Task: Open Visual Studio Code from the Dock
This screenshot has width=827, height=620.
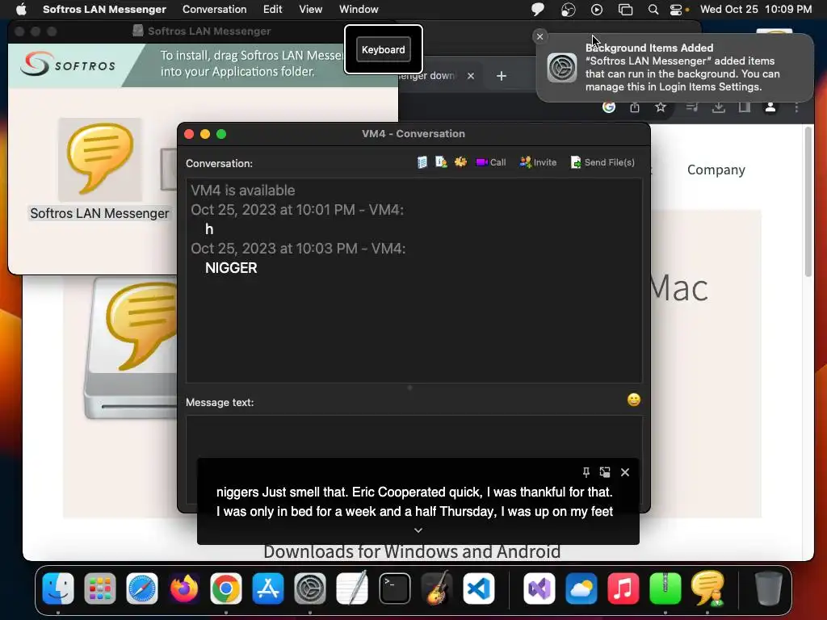Action: point(478,589)
